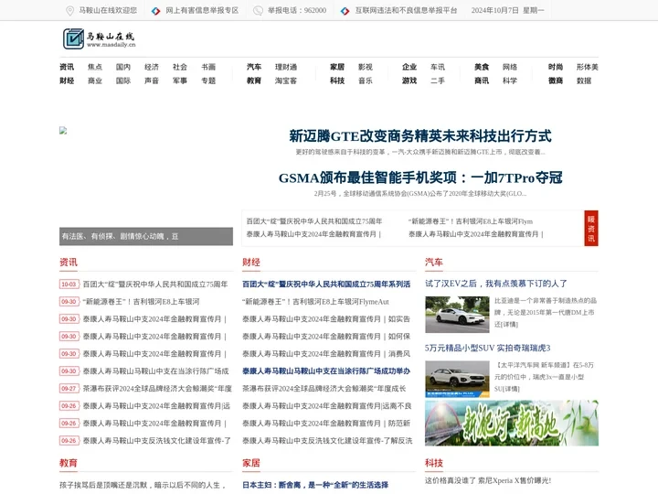Click the green 新沱河 新高地 banner
The width and height of the screenshot is (658, 494).
click(512, 423)
